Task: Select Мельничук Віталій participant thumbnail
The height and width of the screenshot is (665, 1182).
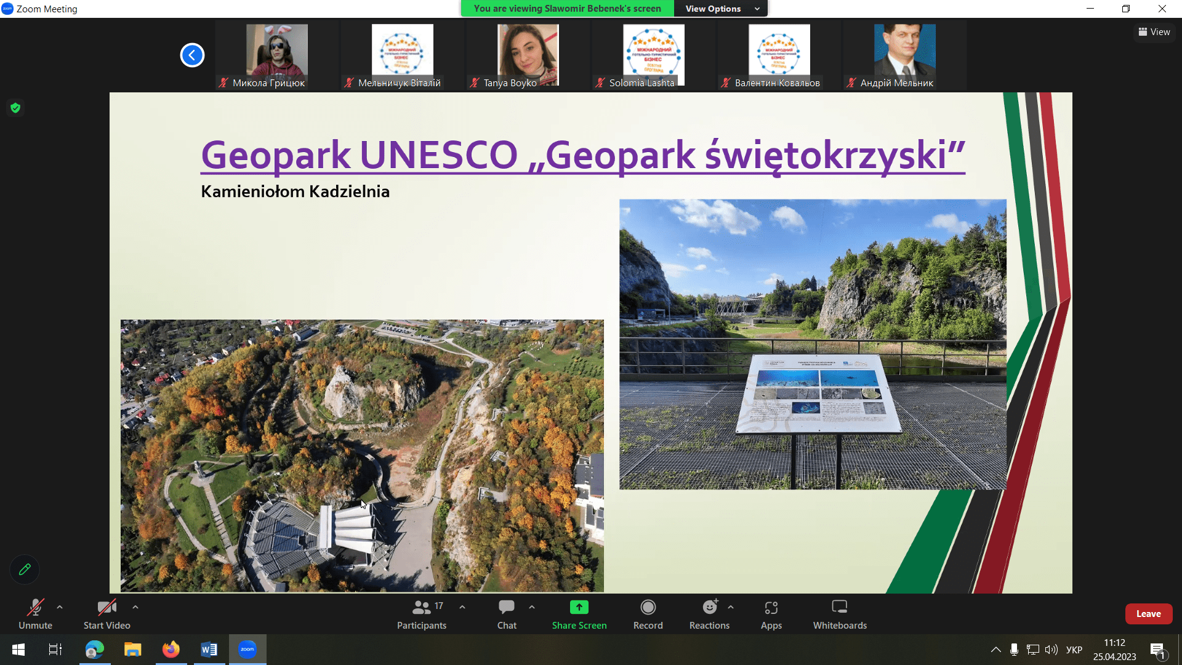Action: pos(402,55)
